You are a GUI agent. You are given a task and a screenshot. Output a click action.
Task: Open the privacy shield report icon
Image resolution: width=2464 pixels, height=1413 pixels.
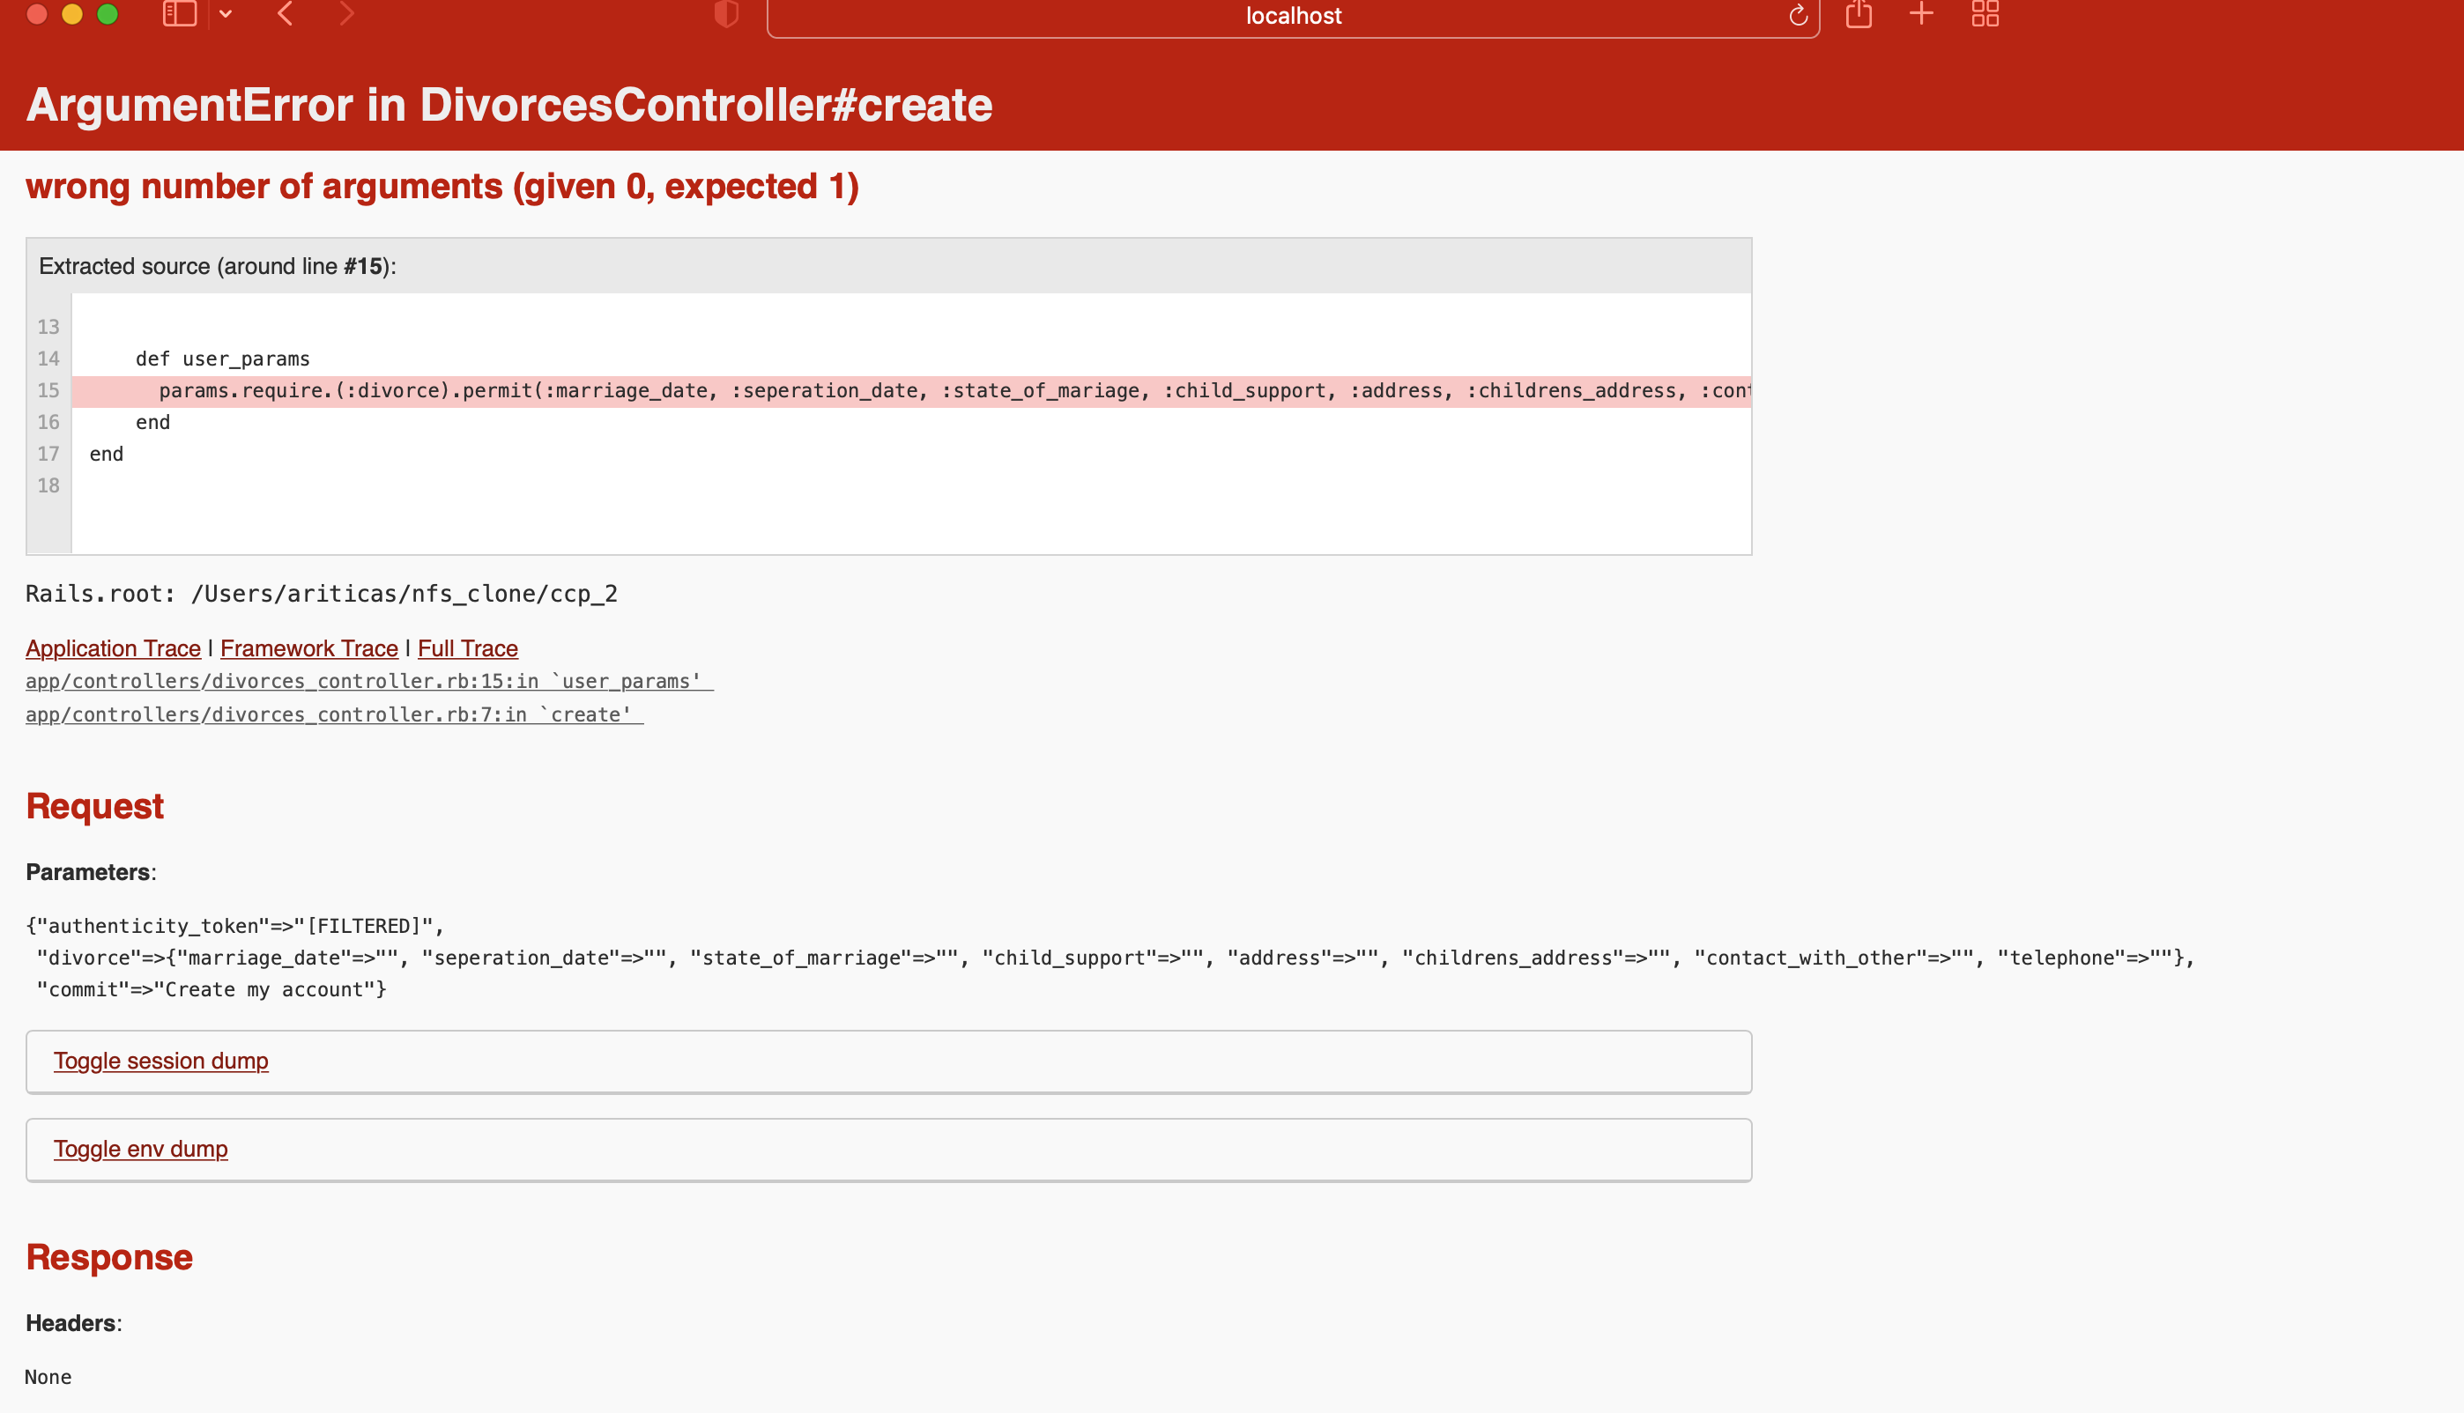(x=726, y=13)
